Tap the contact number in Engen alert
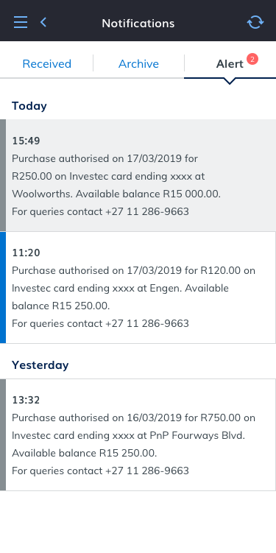Screen dimensions: 276x553 click(147, 323)
